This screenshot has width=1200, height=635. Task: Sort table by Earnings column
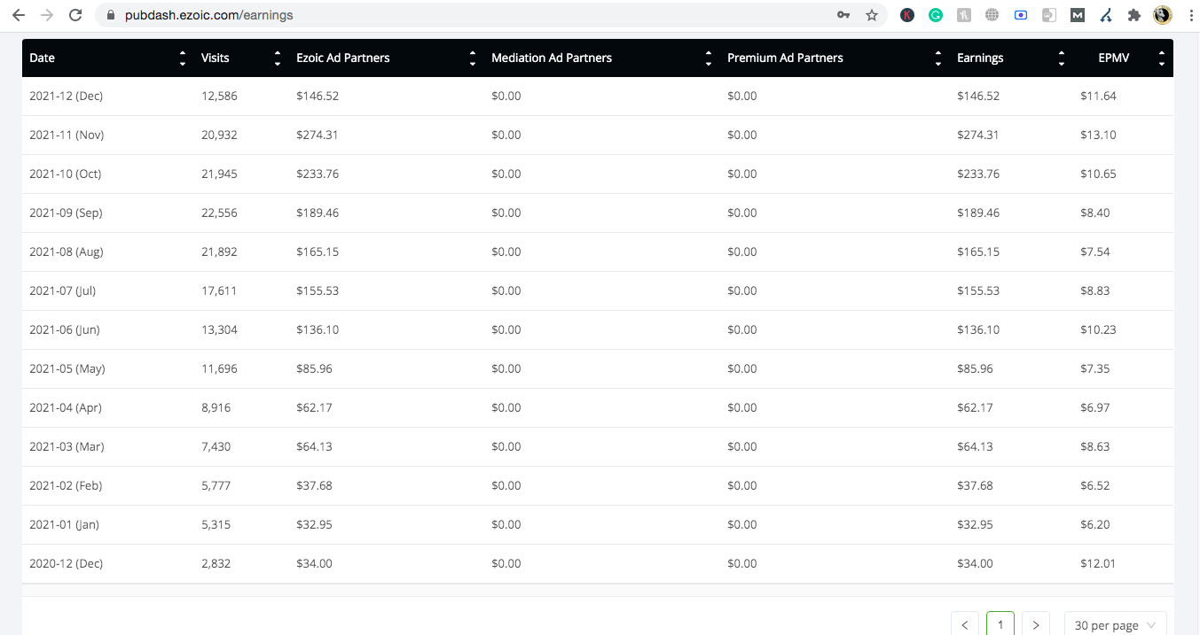(x=1062, y=58)
